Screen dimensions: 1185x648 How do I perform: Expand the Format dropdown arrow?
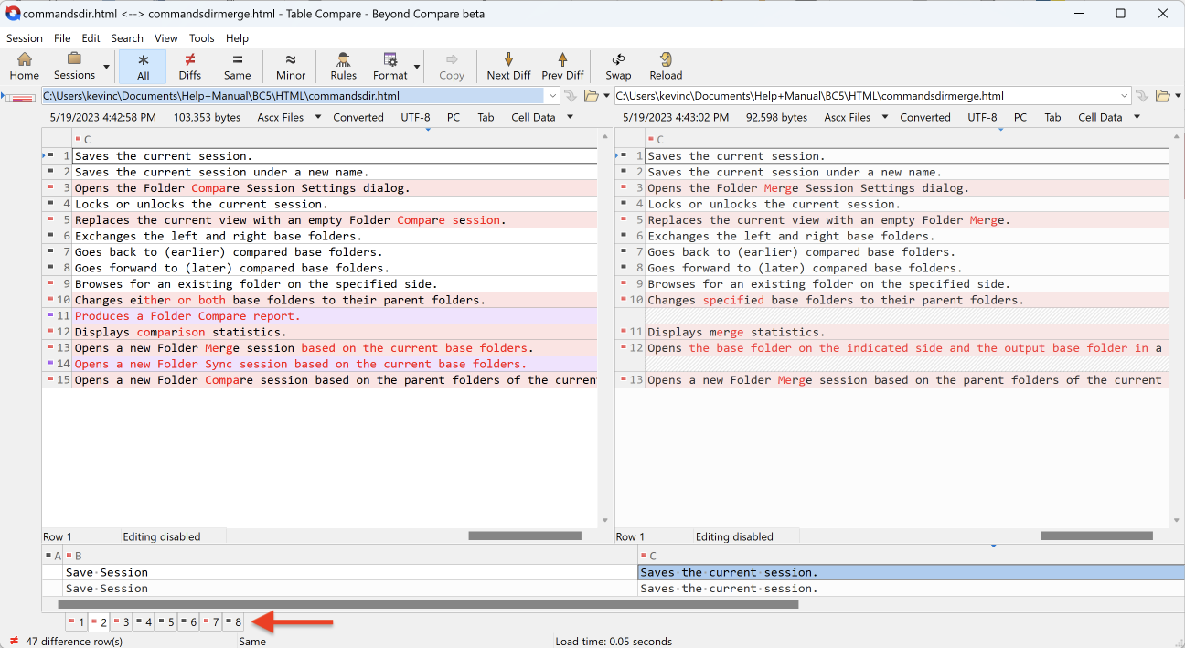(x=417, y=67)
